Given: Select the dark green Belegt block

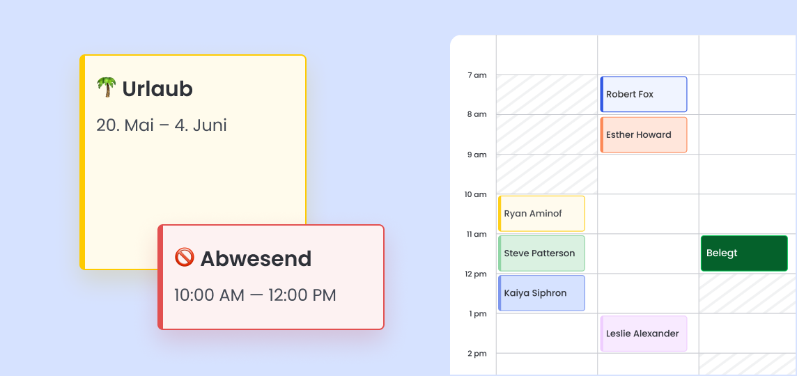Looking at the screenshot, I should (744, 253).
